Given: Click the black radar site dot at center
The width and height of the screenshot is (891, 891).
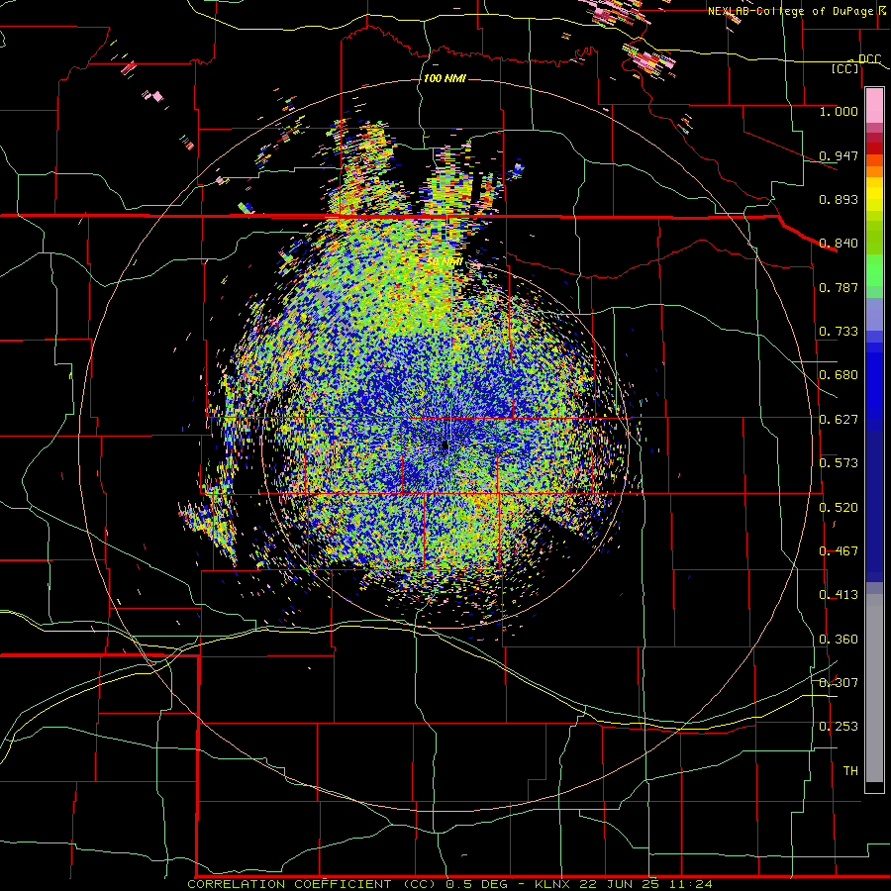Looking at the screenshot, I should tap(445, 445).
